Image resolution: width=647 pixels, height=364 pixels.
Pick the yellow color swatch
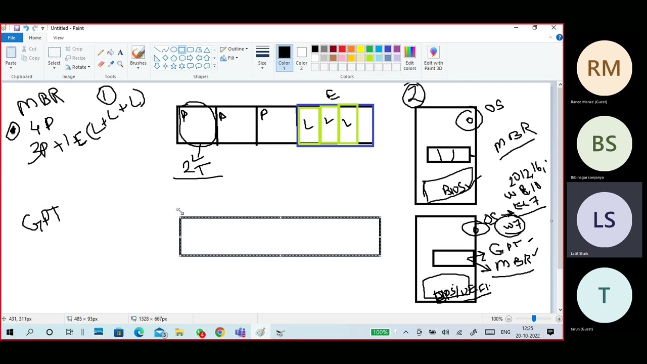coord(360,49)
